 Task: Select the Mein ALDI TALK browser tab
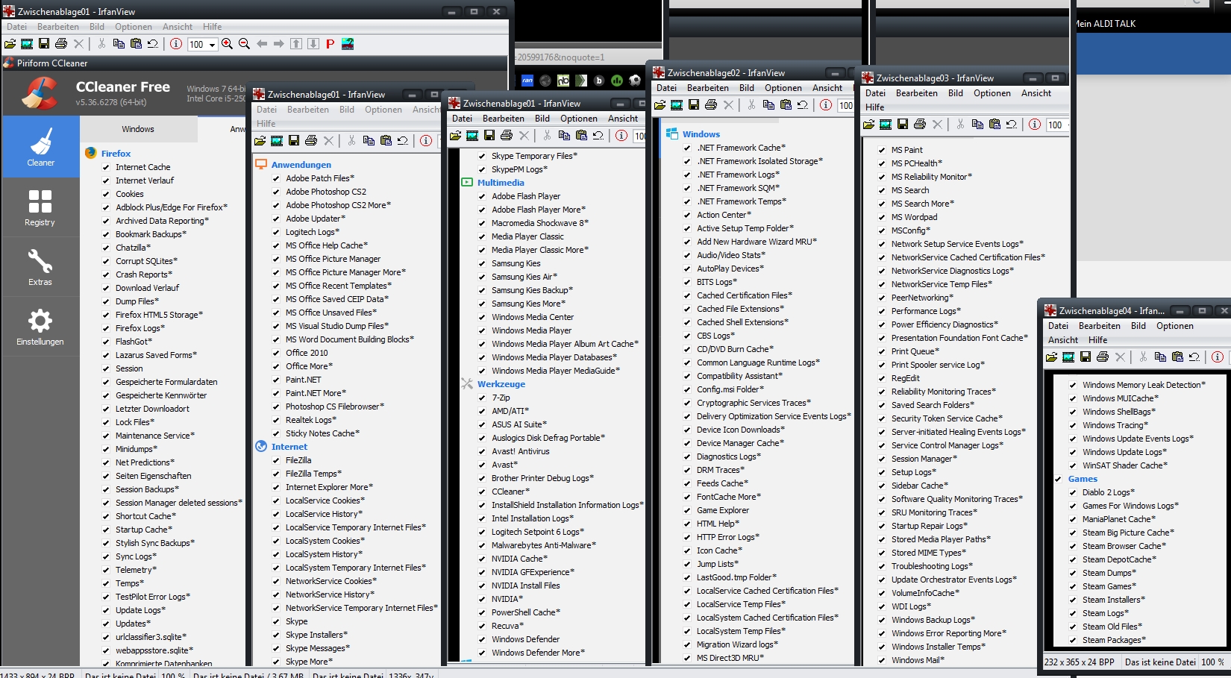1106,24
